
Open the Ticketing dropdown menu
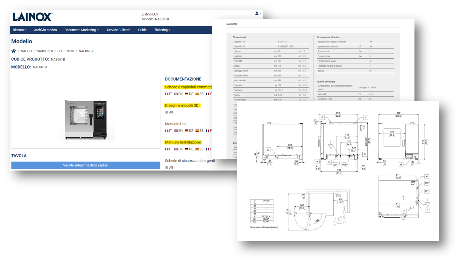pyautogui.click(x=162, y=30)
